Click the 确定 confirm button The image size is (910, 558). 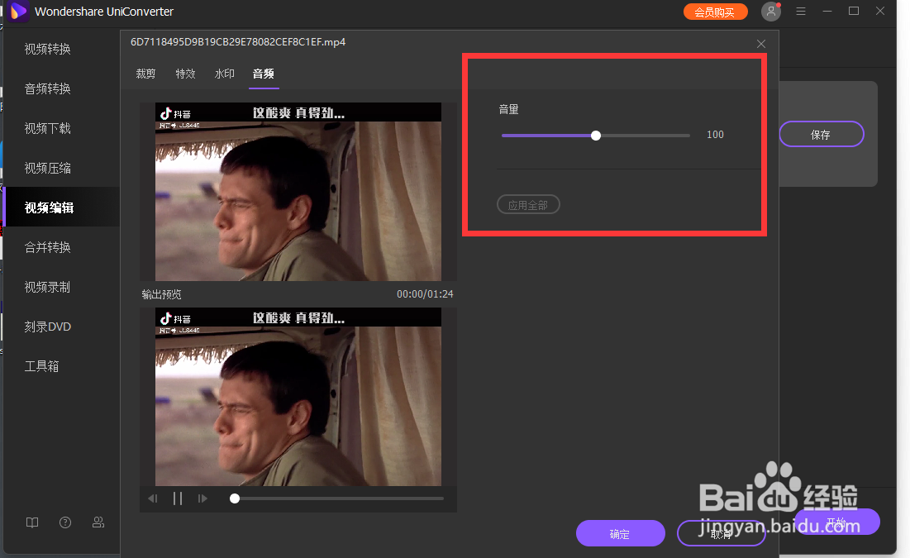[620, 533]
